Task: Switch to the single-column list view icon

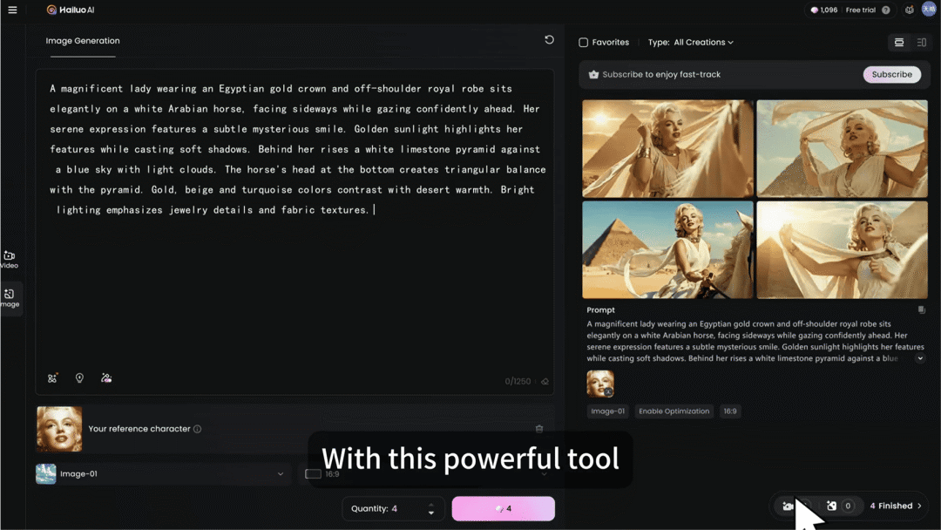Action: (899, 42)
